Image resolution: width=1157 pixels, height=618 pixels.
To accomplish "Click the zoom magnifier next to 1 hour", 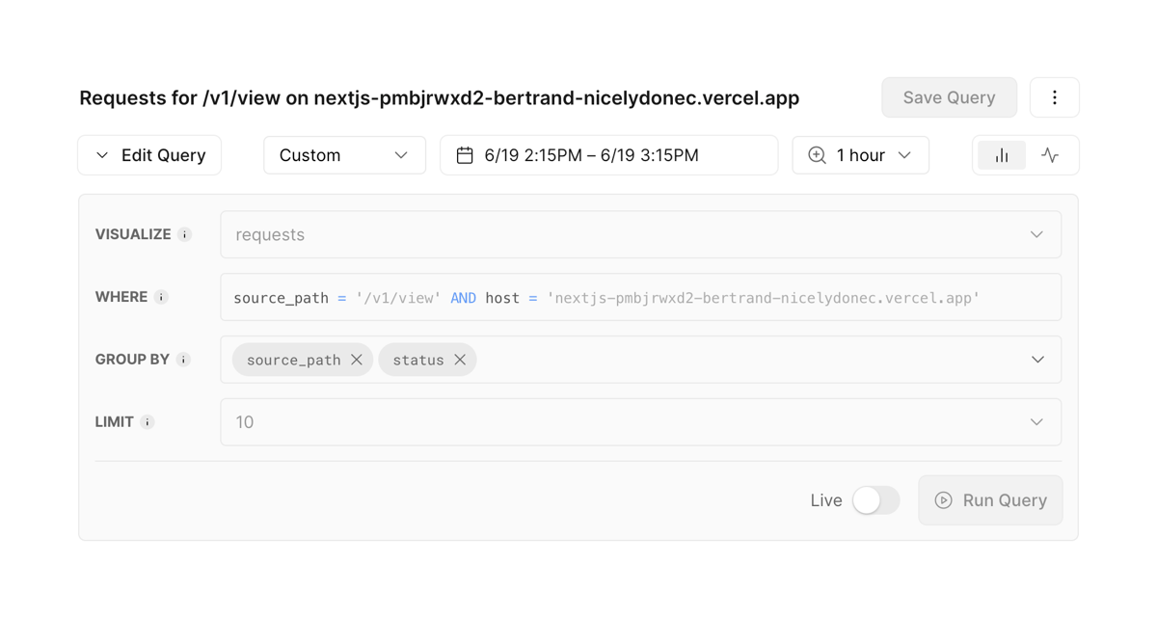I will point(817,154).
